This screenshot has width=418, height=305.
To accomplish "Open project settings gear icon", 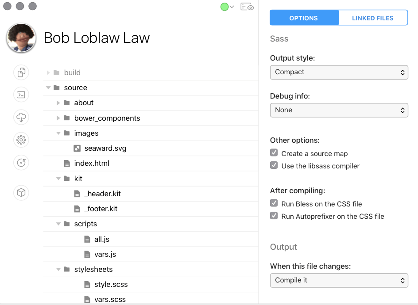I will [21, 140].
